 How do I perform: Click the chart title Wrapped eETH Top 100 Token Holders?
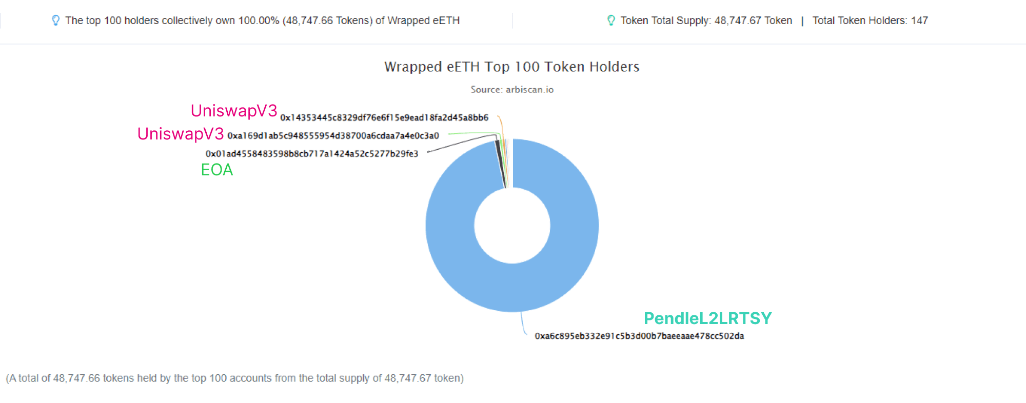[512, 67]
